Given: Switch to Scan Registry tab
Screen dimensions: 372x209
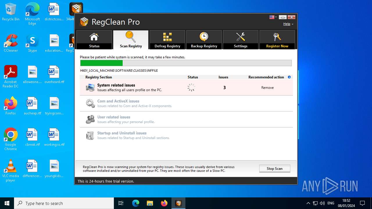Looking at the screenshot, I should point(131,40).
